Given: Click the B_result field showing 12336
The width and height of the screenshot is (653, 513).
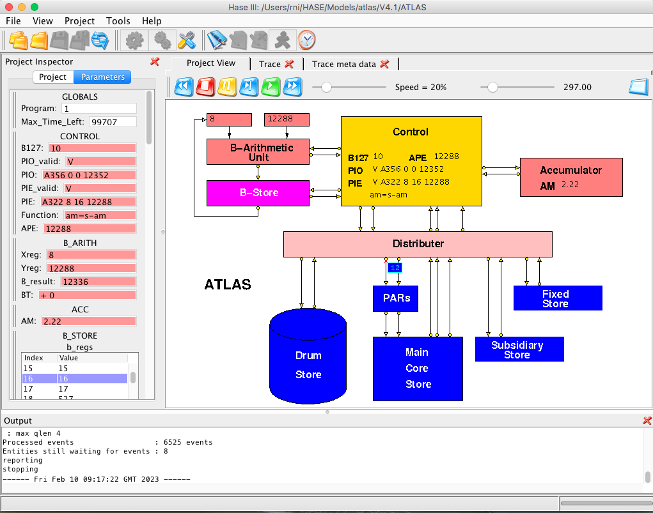Looking at the screenshot, I should (98, 282).
